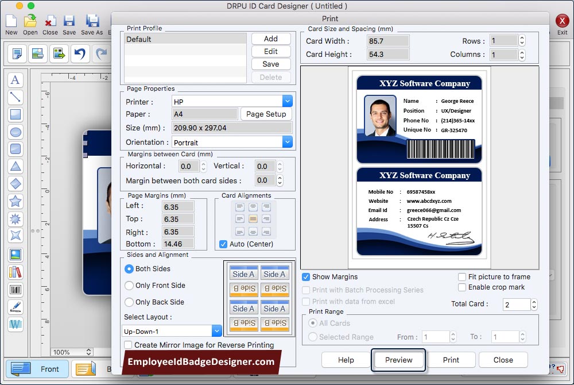Viewport: 574px width, 385px height.
Task: Select Only Front Side option
Action: pyautogui.click(x=129, y=286)
